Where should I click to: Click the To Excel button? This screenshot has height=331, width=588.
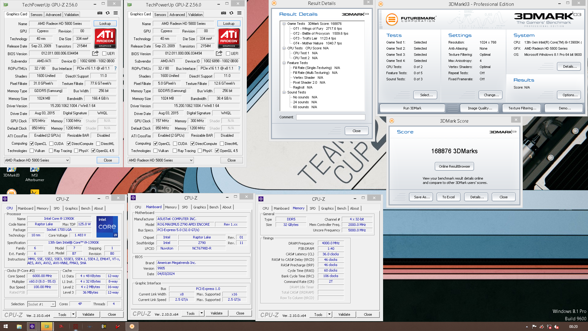coord(448,197)
